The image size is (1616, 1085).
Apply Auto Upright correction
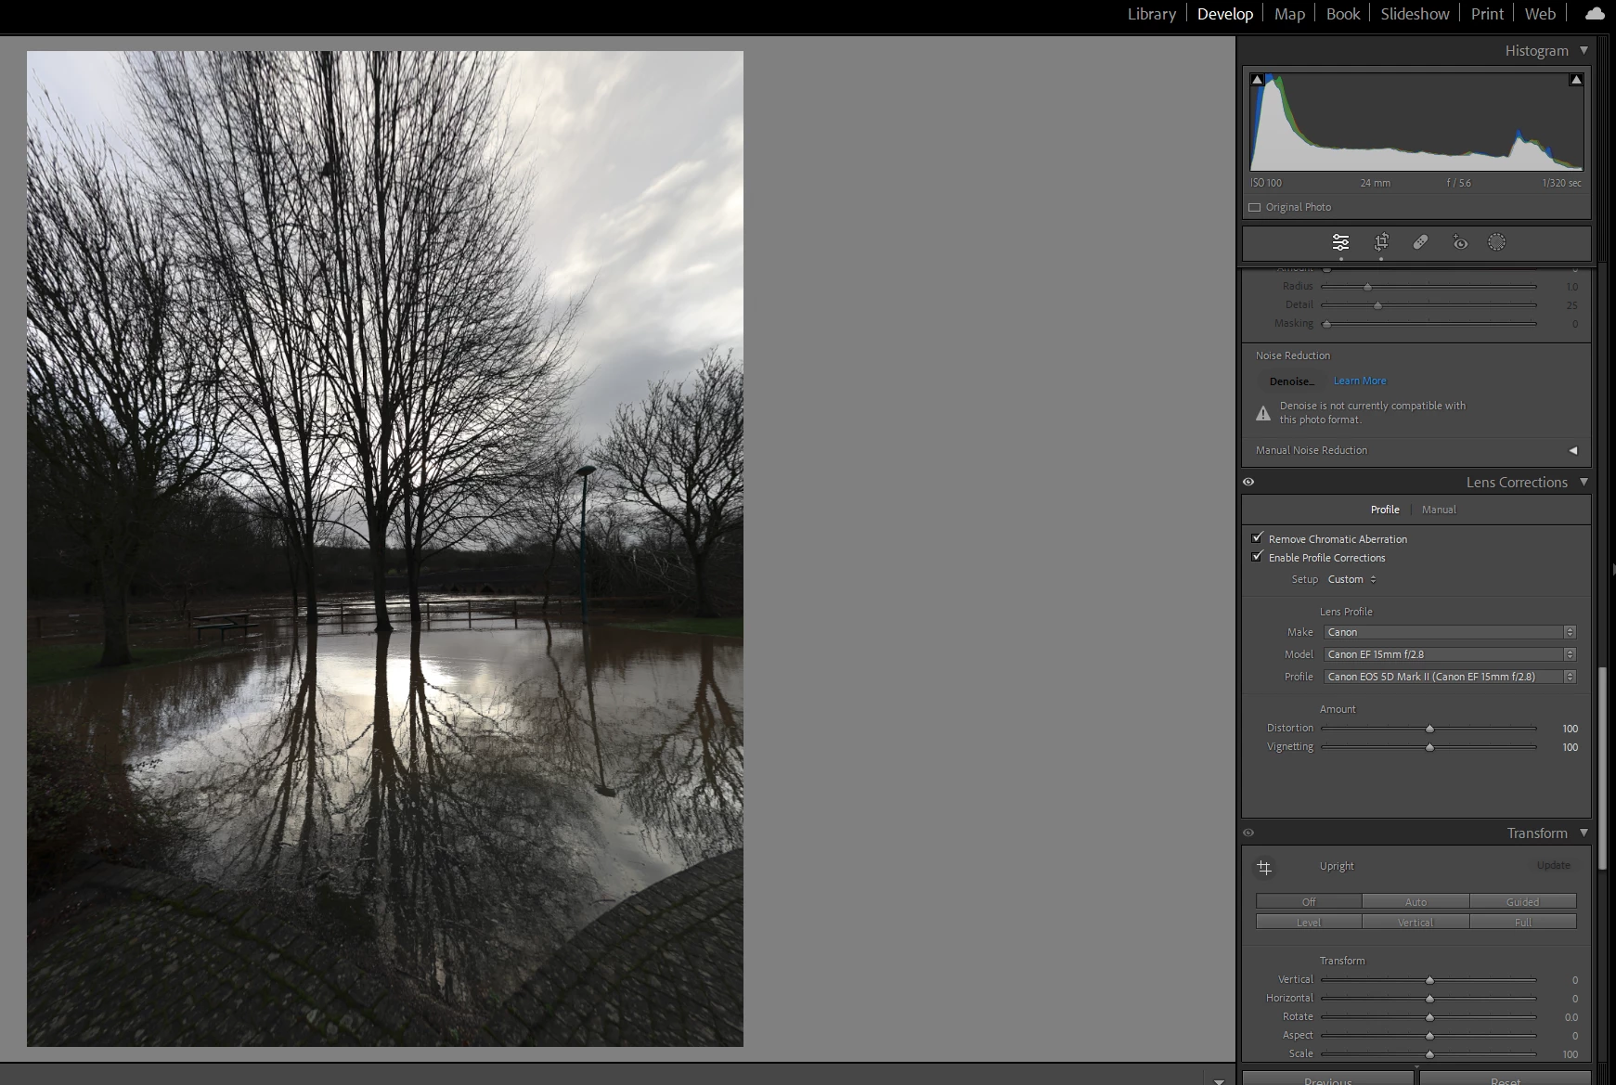click(1416, 901)
